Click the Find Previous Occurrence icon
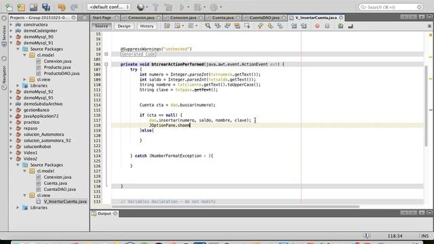The image size is (434, 244). point(218,26)
